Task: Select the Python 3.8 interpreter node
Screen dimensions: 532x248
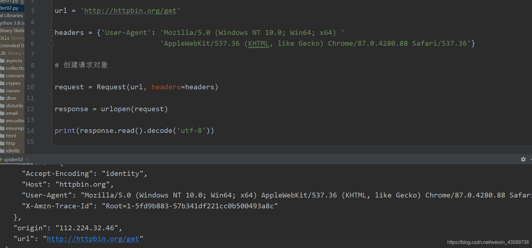Action: pyautogui.click(x=12, y=23)
